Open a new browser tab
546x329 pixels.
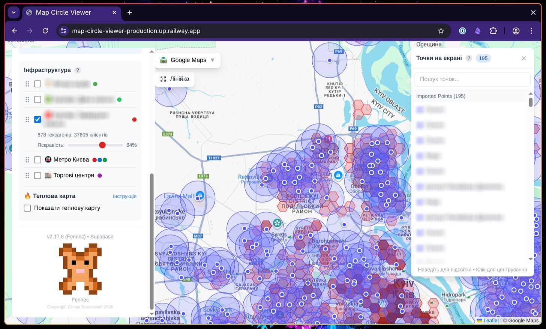pos(130,12)
